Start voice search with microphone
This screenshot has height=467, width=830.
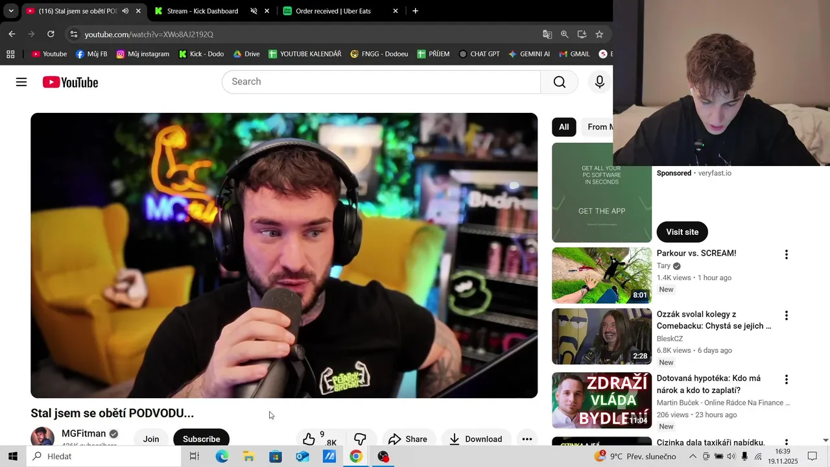pos(600,82)
